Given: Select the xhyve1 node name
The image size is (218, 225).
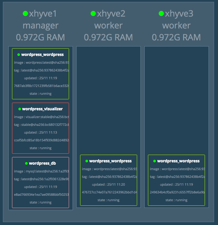Looking at the screenshot, I should click(43, 14).
